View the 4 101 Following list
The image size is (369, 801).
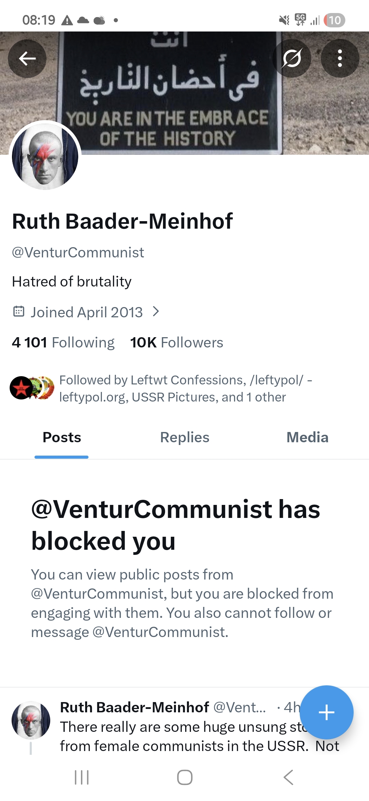pyautogui.click(x=63, y=343)
